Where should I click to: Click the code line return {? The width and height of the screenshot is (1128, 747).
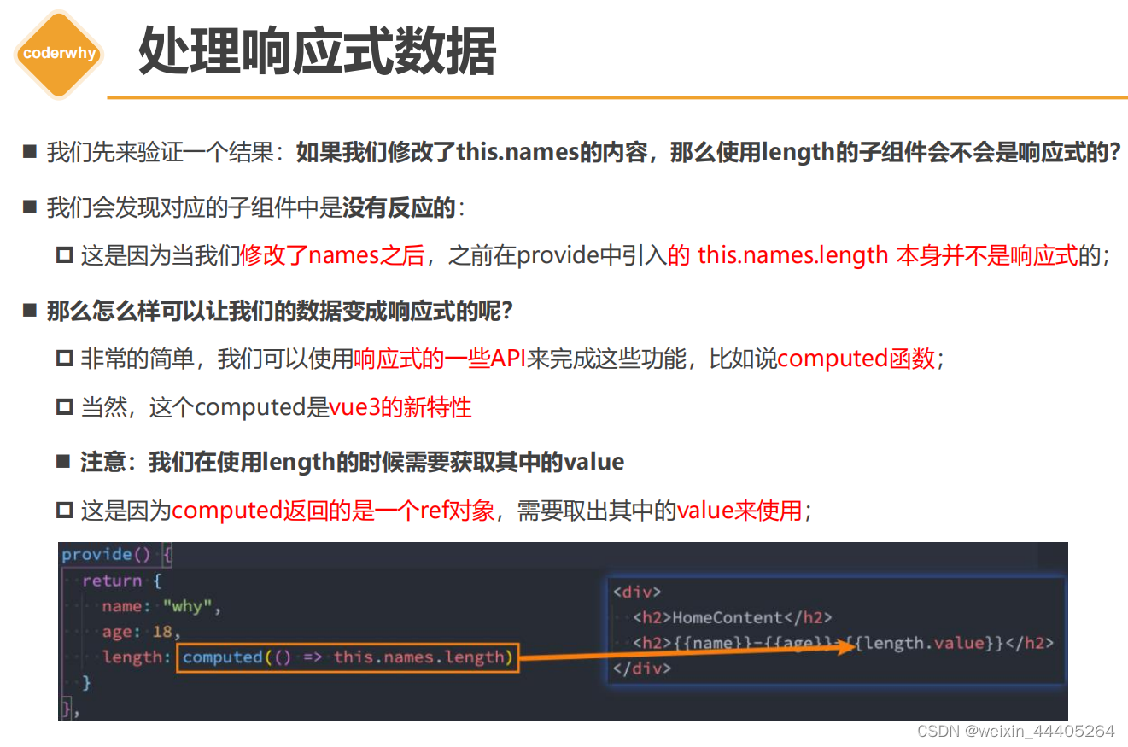122,581
